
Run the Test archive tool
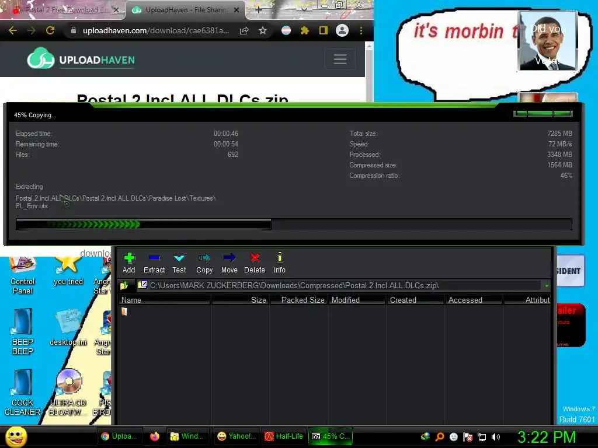[x=179, y=263]
